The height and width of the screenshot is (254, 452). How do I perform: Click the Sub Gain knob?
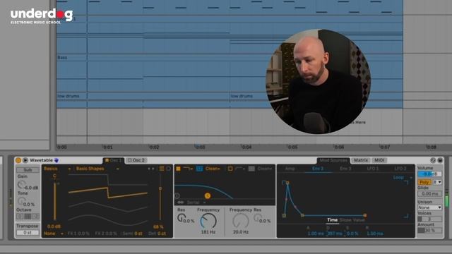click(21, 185)
